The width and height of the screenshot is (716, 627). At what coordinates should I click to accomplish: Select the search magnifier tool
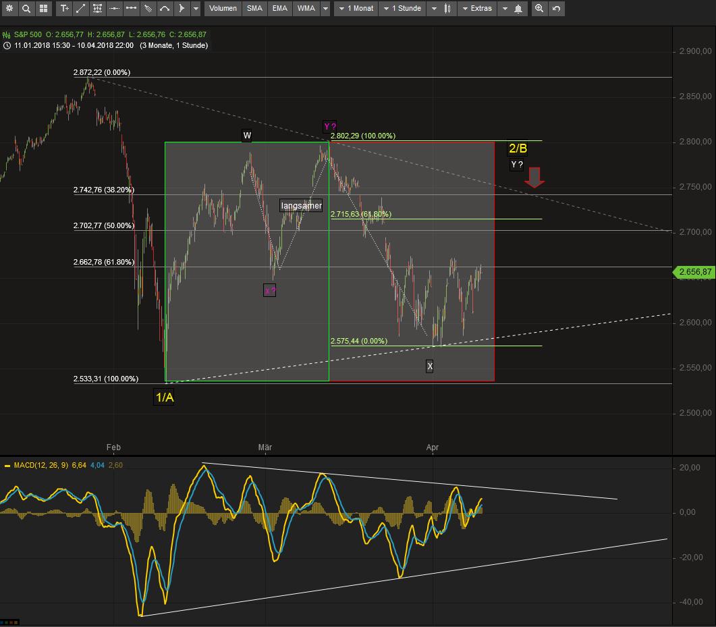point(26,9)
